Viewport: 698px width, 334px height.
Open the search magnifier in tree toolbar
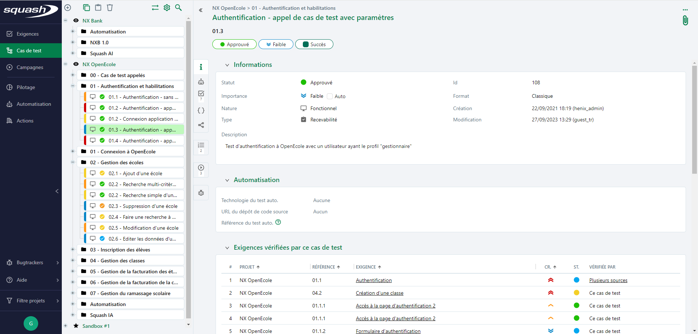[x=178, y=8]
